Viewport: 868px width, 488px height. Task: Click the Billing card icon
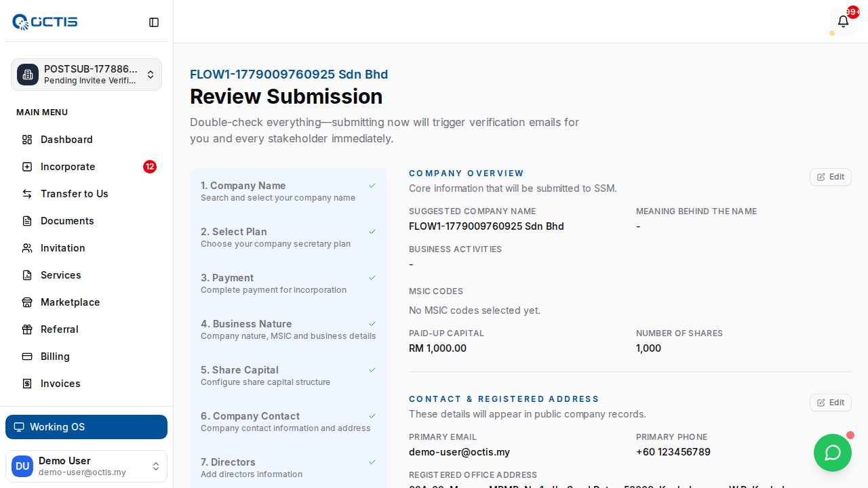point(27,357)
